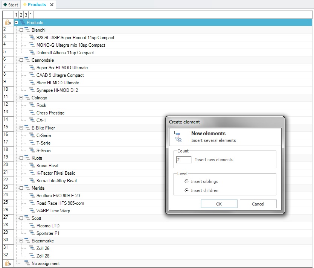Image resolution: width=314 pixels, height=268 pixels.
Task: Select Synapse HI-MOD DI 2 element
Action: point(57,90)
